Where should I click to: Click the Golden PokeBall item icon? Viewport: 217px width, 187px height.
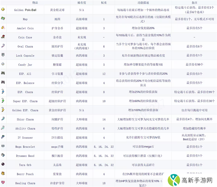[x=3, y=9]
